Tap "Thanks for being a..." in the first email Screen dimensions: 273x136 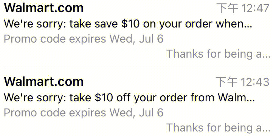coord(218,54)
